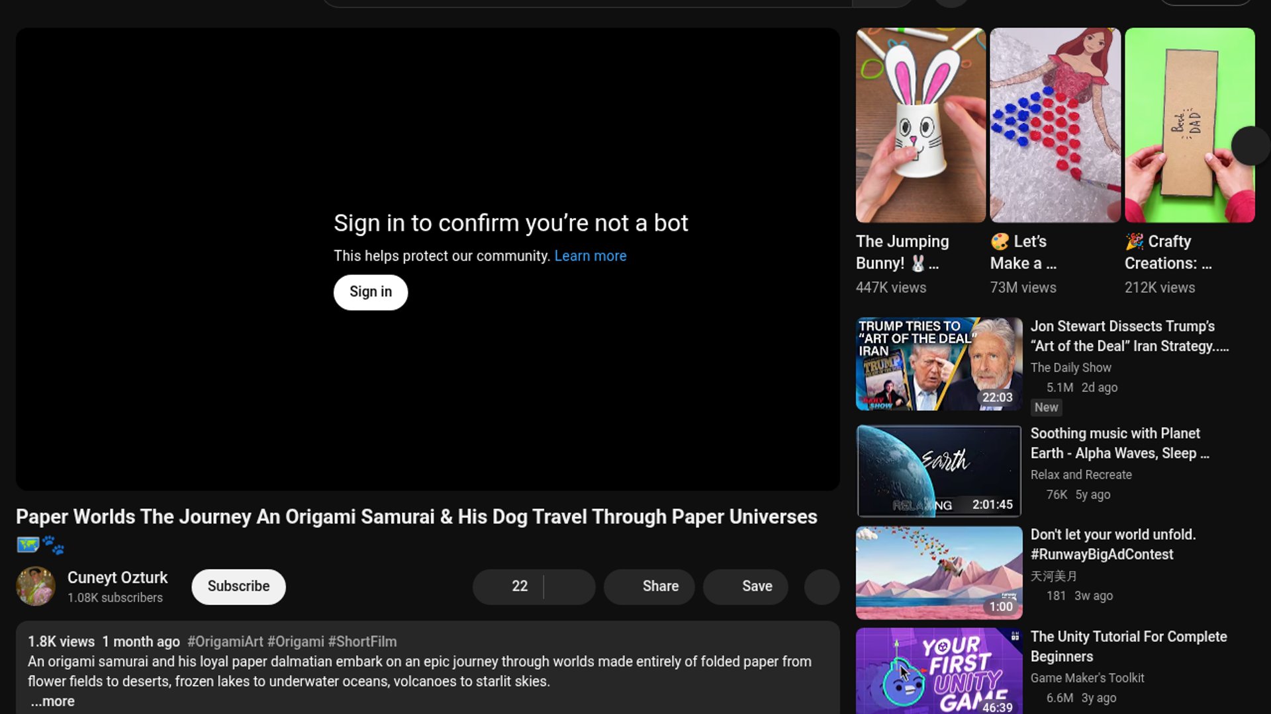Play Let's Make a short thumbnail
The width and height of the screenshot is (1271, 714).
[1055, 126]
